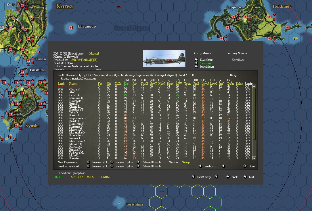The height and width of the screenshot is (211, 312).
Task: Select pilot Ichimura B. row name
Action: click(76, 98)
